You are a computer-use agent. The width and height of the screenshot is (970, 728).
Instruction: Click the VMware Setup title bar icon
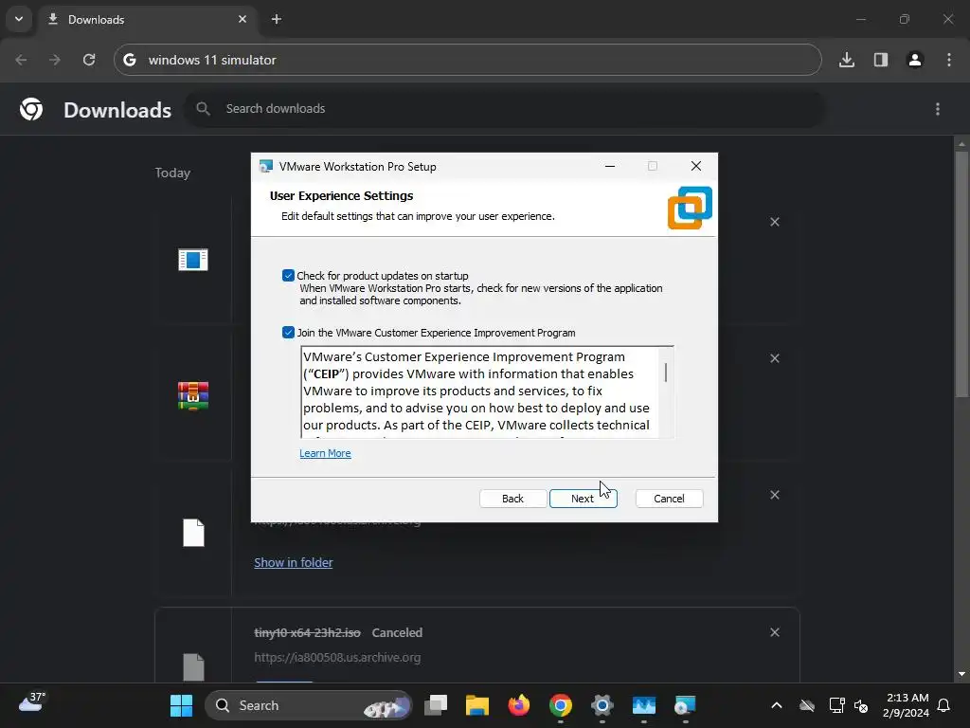pos(266,167)
